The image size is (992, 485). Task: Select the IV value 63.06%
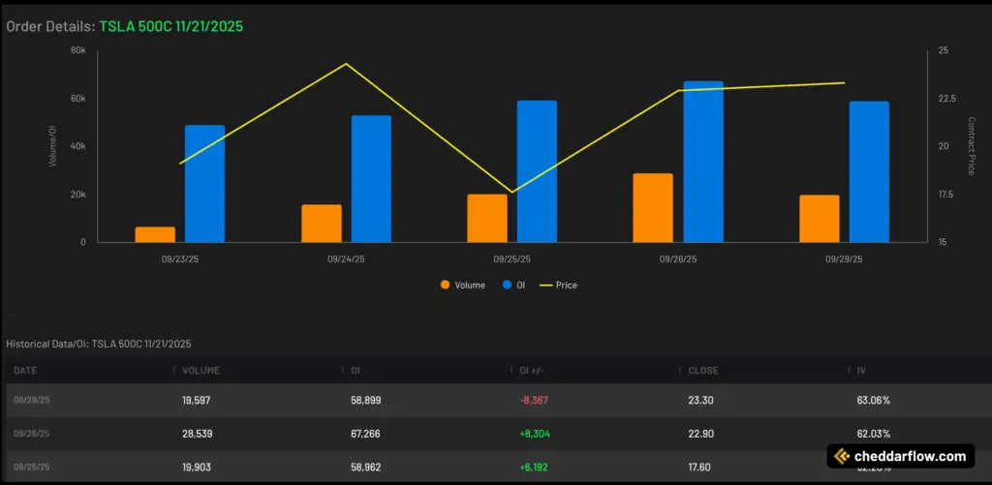click(873, 400)
